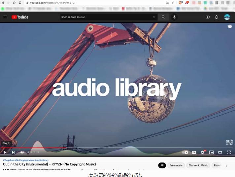Select the All filter chip
The height and width of the screenshot is (177, 235).
click(x=162, y=165)
